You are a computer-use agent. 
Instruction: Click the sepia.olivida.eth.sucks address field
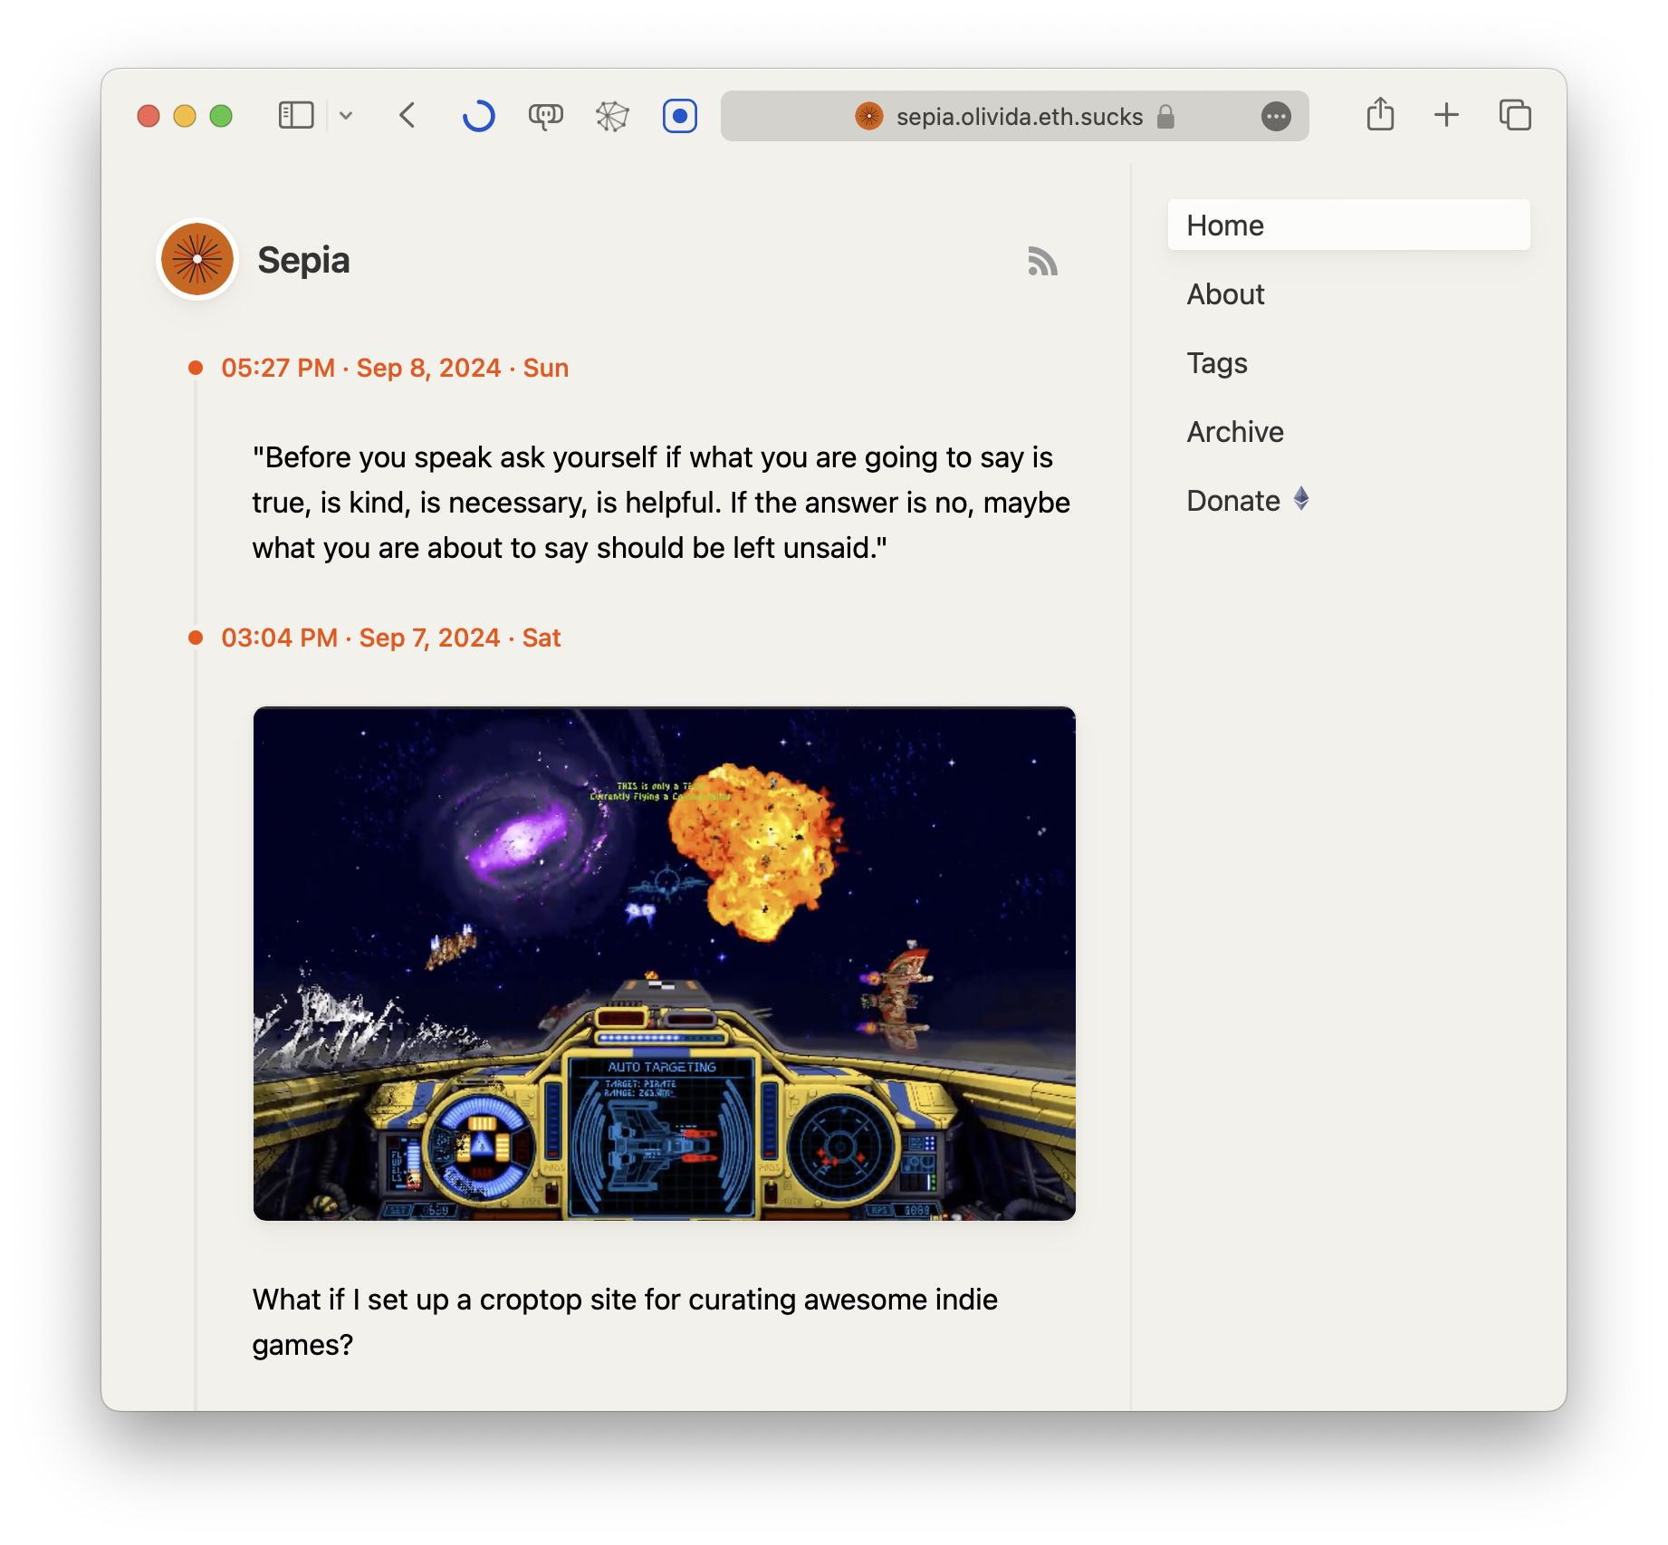pos(1018,117)
